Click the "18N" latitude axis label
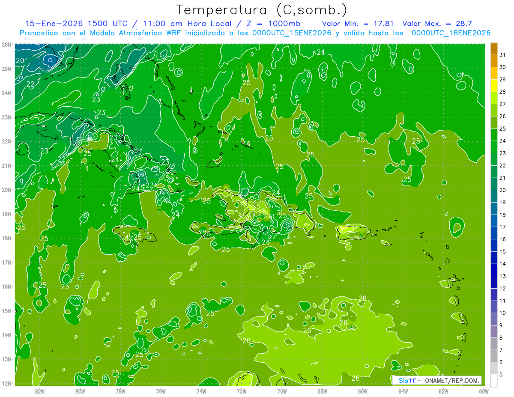Viewport: 514px width, 397px height. [6, 238]
